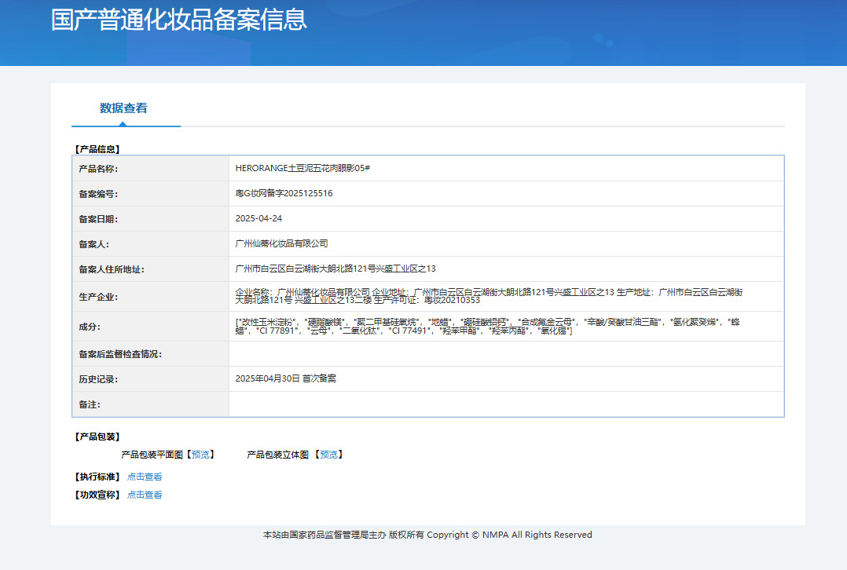Select the 产品信息 section heading
This screenshot has height=570, width=847.
tap(97, 149)
